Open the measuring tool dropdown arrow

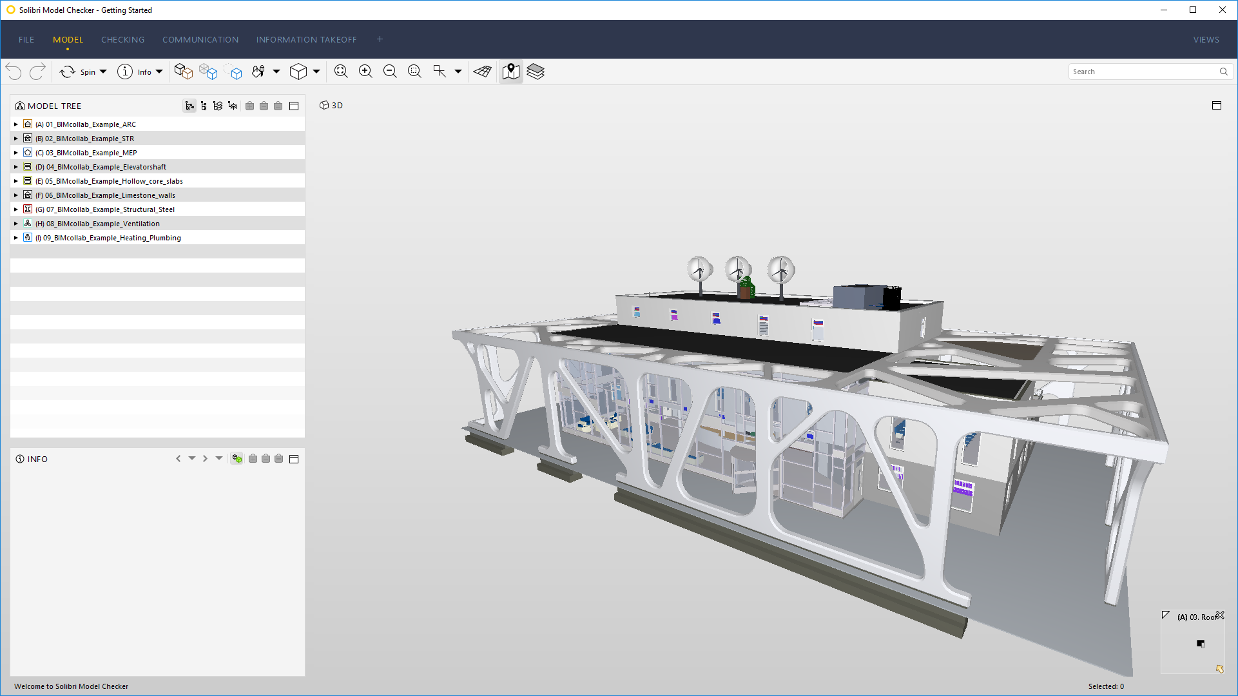pos(458,72)
